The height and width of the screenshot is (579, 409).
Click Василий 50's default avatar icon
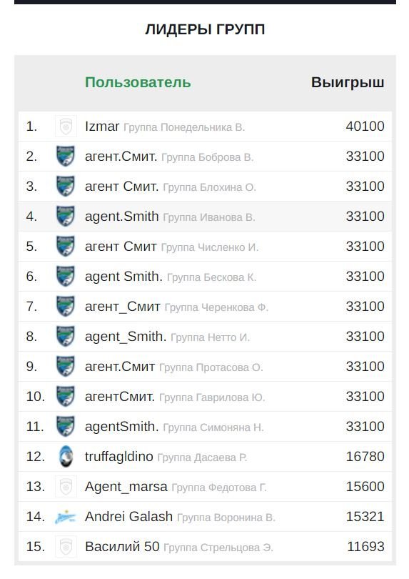[66, 547]
